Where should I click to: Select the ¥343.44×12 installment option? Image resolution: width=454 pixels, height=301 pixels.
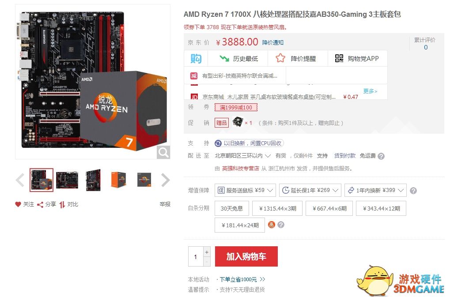(x=382, y=208)
